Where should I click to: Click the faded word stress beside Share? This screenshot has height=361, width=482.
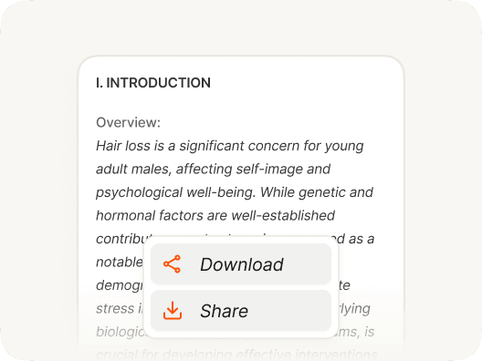coord(115,308)
